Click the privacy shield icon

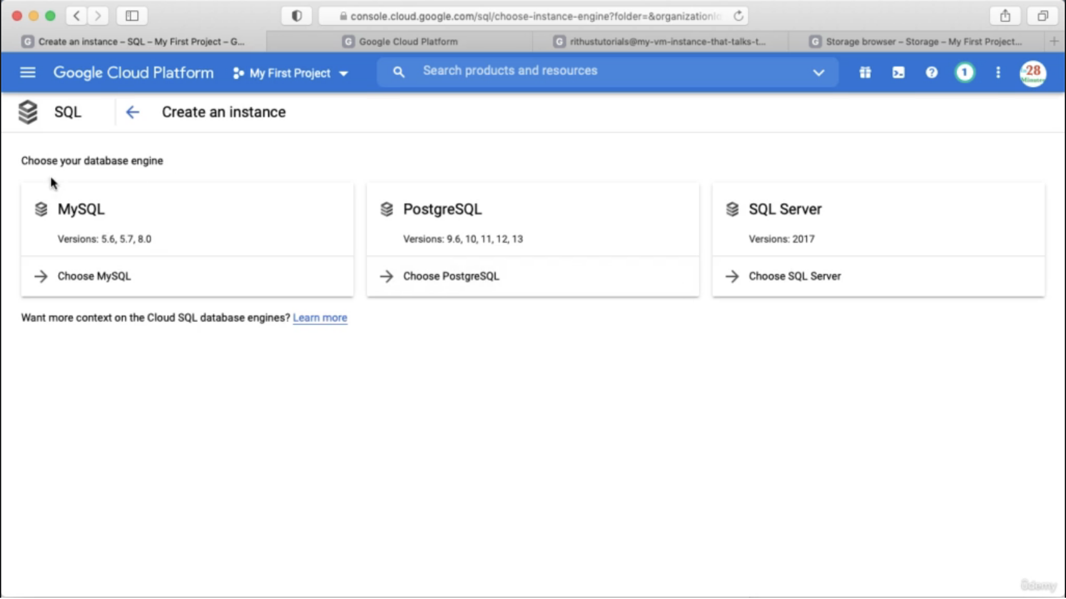[x=297, y=16]
